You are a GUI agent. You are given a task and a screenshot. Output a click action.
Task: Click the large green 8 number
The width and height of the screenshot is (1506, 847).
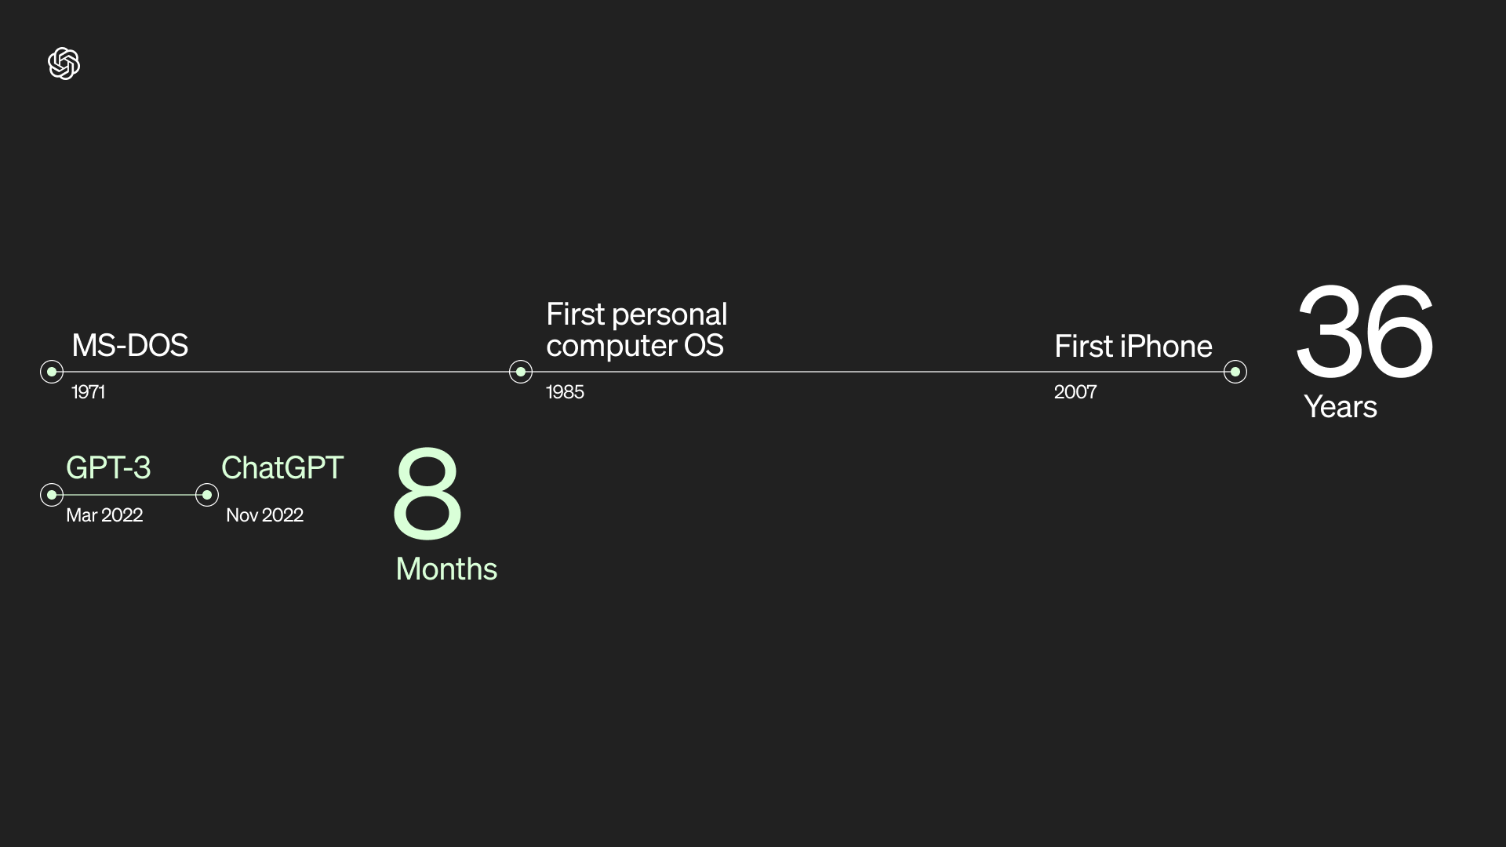(427, 493)
